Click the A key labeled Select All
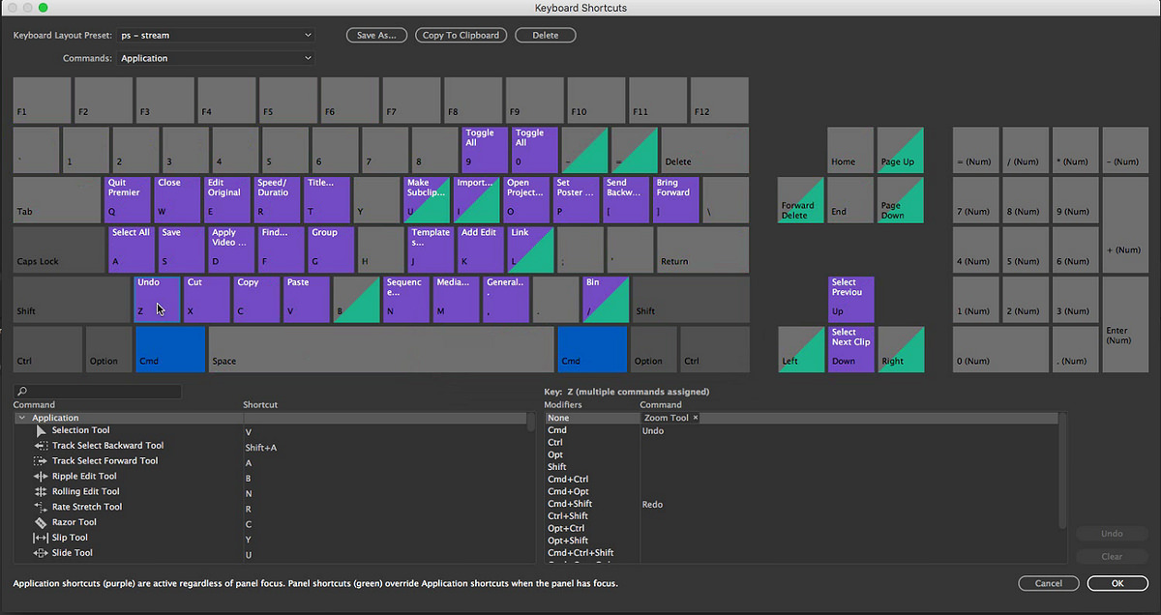This screenshot has width=1161, height=615. 132,249
